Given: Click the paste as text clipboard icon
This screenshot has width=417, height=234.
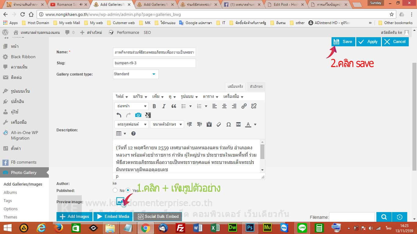Looking at the screenshot, I should point(209,124).
